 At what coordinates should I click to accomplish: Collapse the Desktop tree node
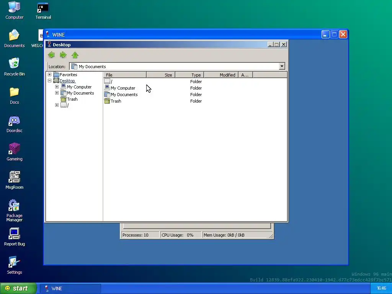(x=49, y=80)
